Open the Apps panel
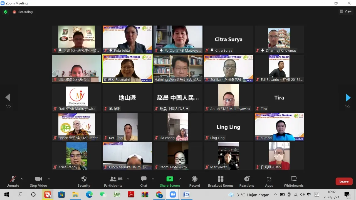Screen dimensions: 356x200 point(269,181)
